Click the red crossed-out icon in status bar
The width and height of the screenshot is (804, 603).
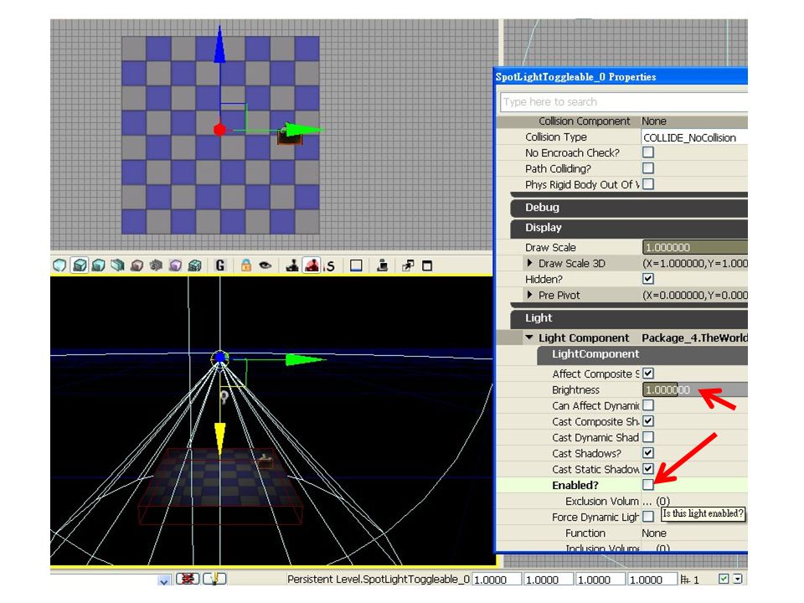tap(188, 579)
